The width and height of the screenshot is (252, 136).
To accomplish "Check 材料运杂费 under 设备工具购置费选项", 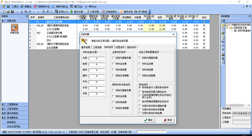I will 140,64.
